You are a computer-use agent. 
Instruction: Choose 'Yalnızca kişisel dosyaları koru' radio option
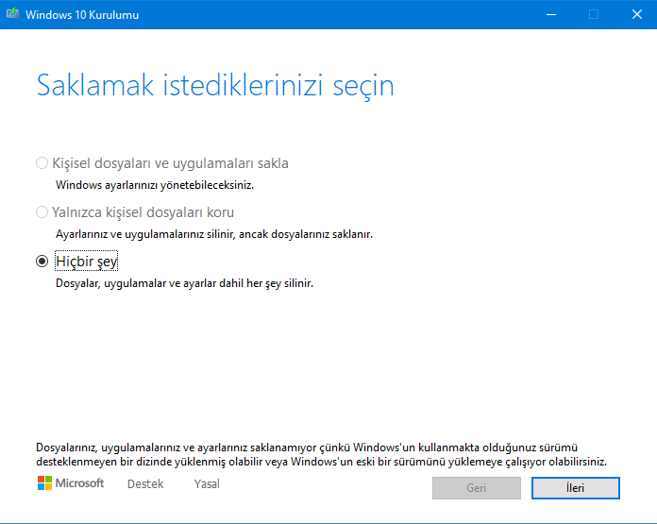(42, 212)
